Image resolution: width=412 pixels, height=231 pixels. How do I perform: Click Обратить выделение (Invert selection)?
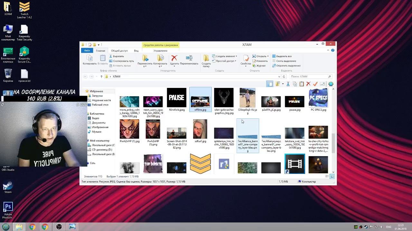pyautogui.click(x=286, y=66)
